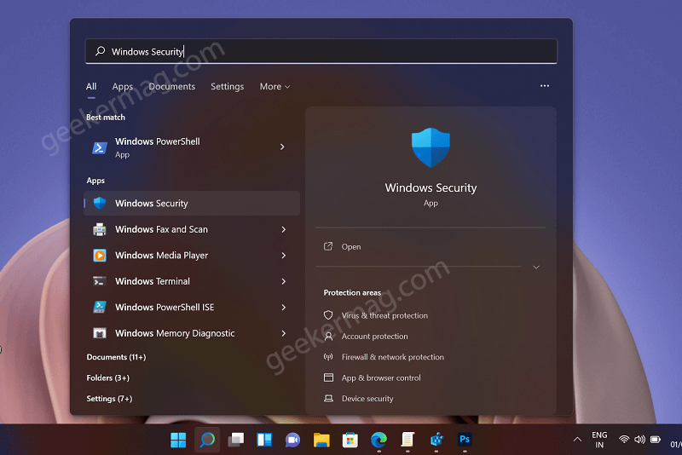Click the large Windows Security shield in preview pane
This screenshot has height=455, width=682.
[x=431, y=147]
